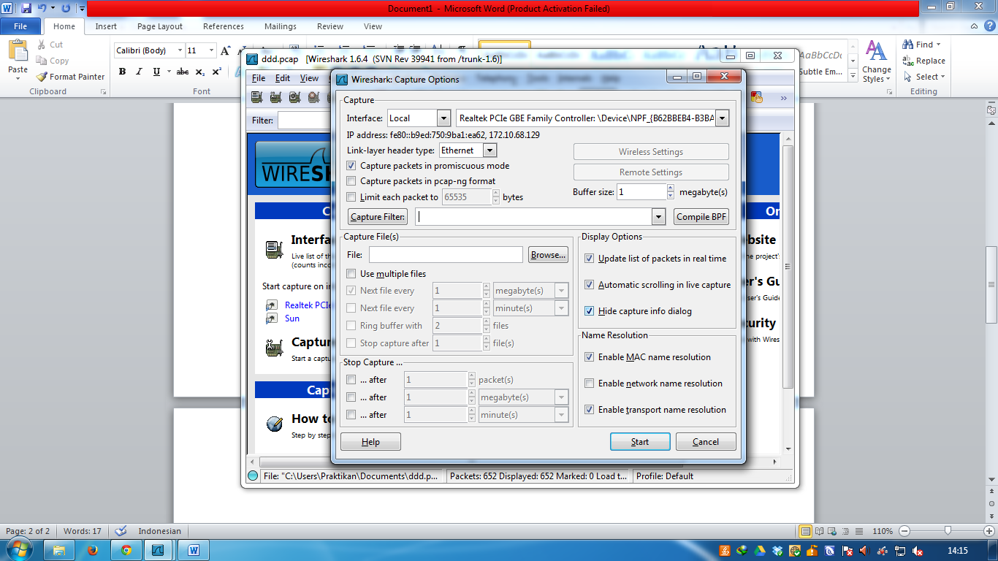This screenshot has height=561, width=998.
Task: Open Wireshark View menu
Action: 310,78
